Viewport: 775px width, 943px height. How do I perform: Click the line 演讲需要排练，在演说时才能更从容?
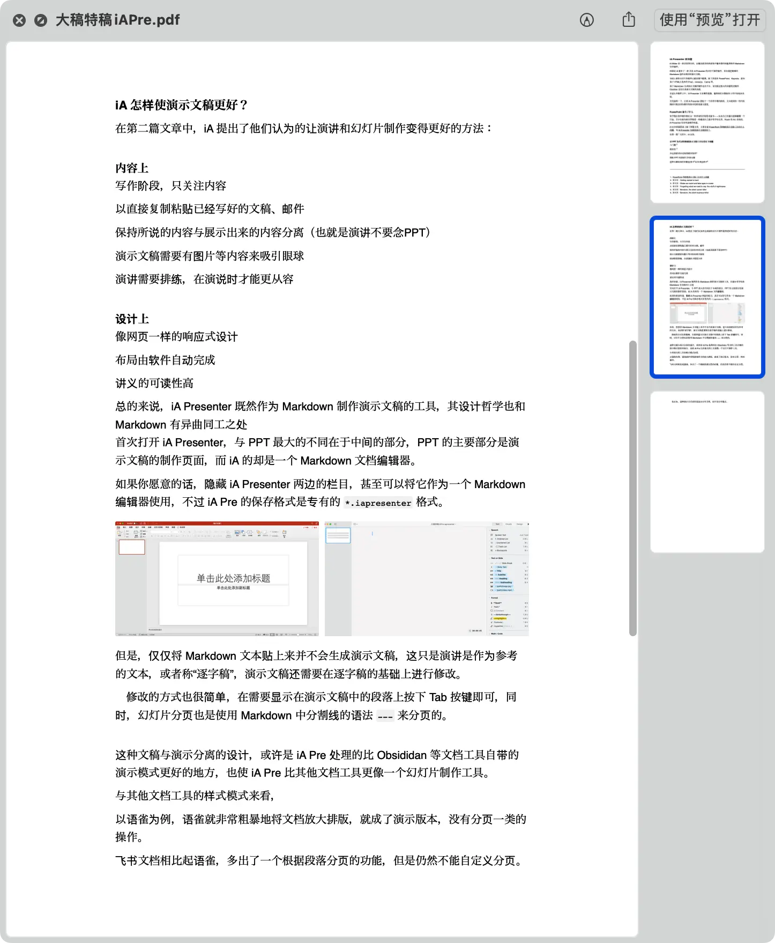coord(204,279)
